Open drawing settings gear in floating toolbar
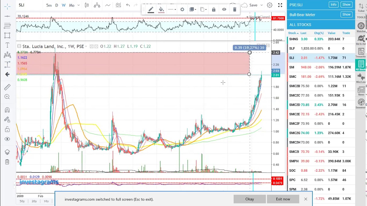The image size is (367, 206). coord(182,9)
